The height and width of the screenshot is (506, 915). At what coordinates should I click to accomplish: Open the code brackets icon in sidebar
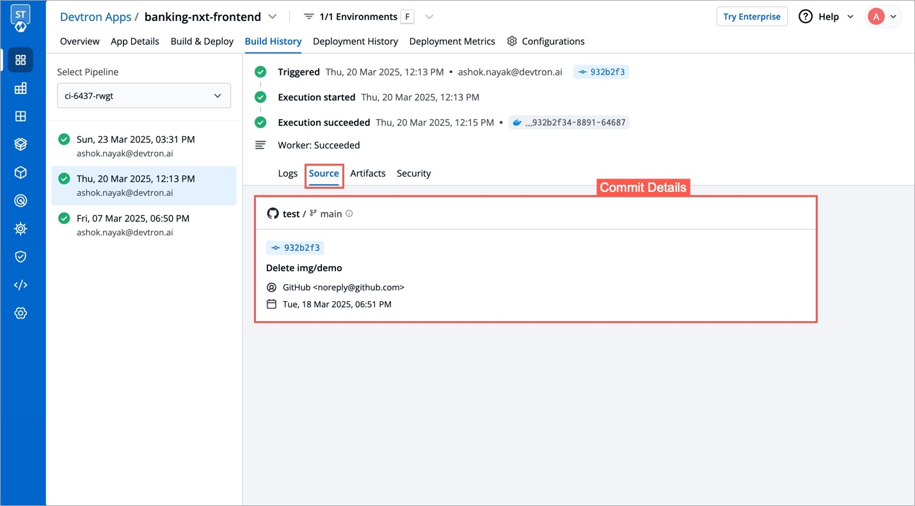20,285
